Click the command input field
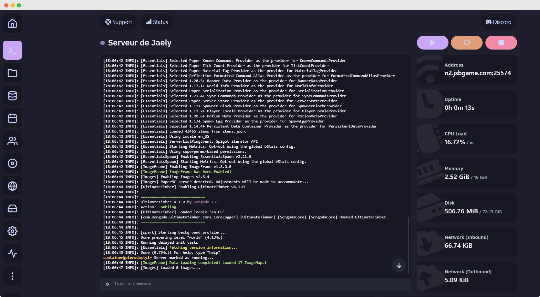This screenshot has width=540, height=297. pyautogui.click(x=256, y=284)
